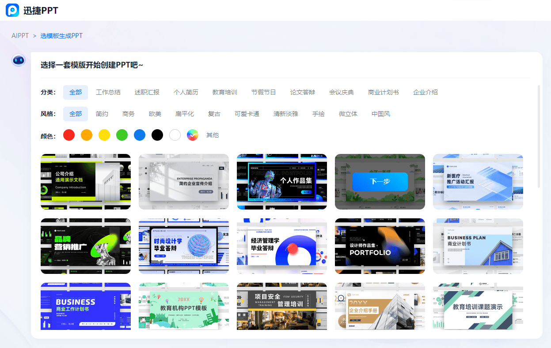Open the 公司介绍 通用演示文档 template
This screenshot has height=348, width=551.
86,182
